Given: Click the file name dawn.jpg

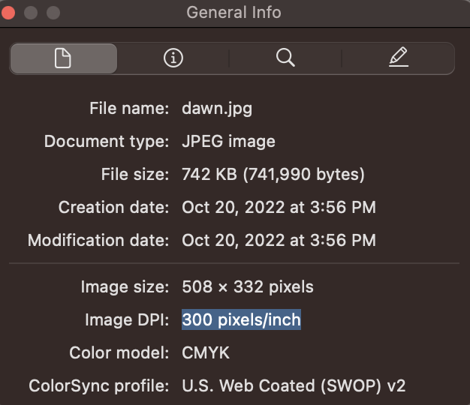Looking at the screenshot, I should click(x=217, y=108).
